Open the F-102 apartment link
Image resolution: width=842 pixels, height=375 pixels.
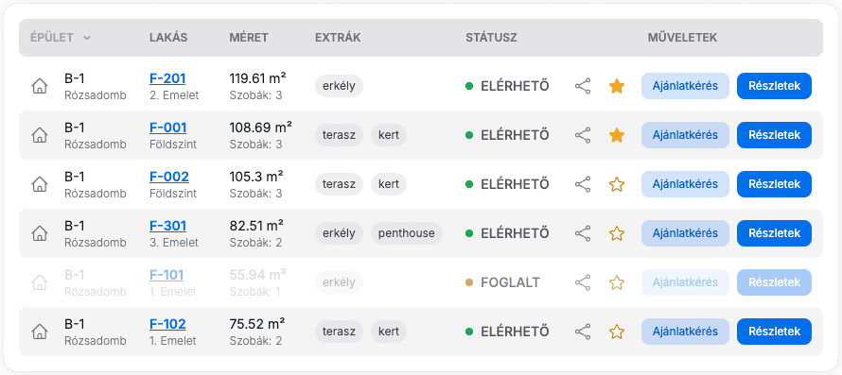point(167,324)
